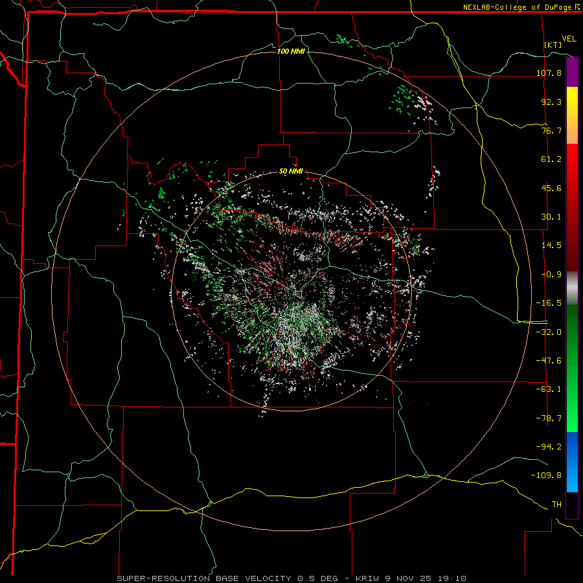Click the -32.0 legend value

tap(549, 332)
